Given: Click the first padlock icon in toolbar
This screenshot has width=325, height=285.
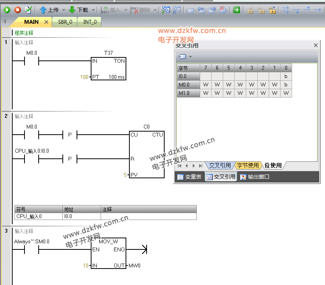Looking at the screenshot, I should click(250, 10).
